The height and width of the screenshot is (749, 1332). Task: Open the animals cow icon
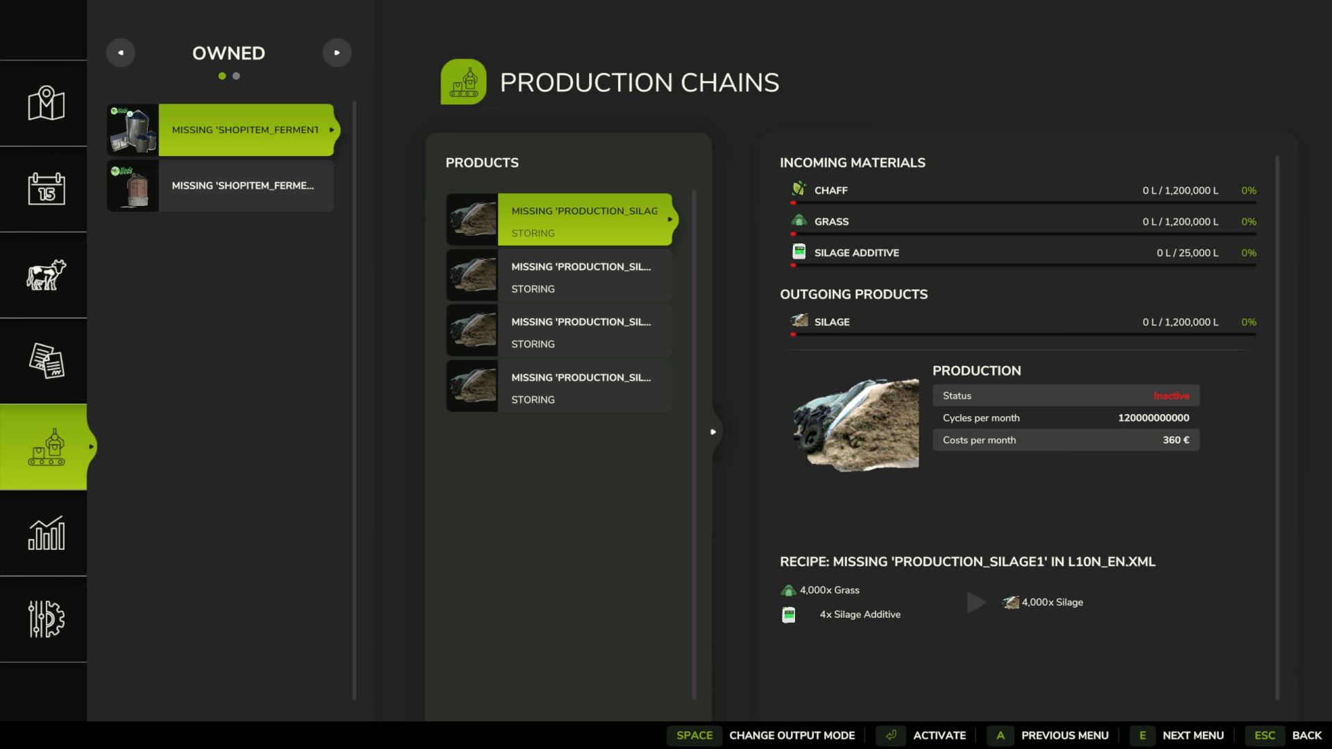(x=46, y=275)
